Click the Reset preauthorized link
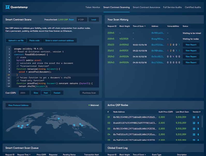 click(71, 20)
